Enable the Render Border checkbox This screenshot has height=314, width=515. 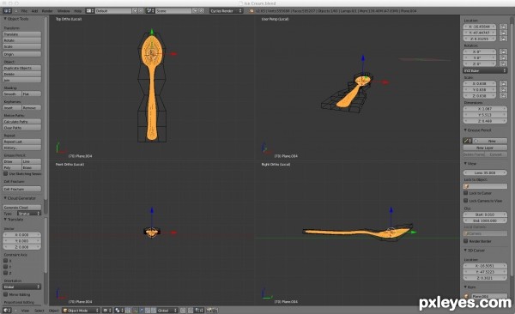tap(466, 241)
